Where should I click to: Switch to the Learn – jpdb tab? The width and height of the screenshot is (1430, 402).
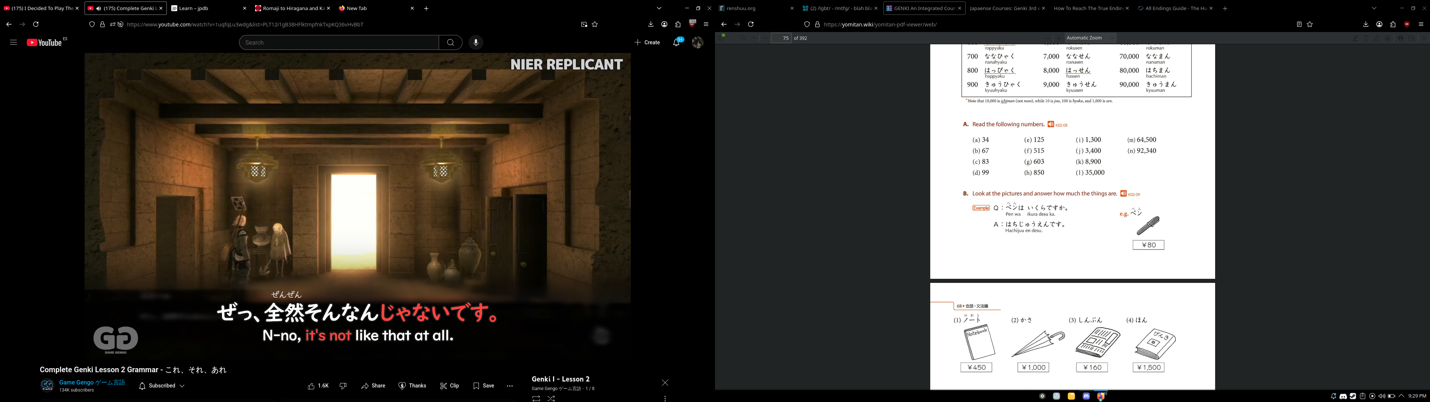208,8
